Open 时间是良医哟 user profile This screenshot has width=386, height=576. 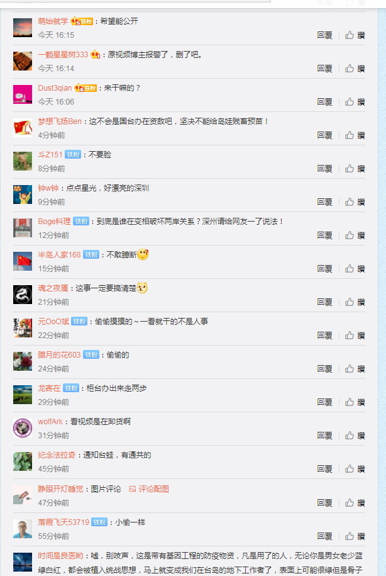(x=60, y=556)
